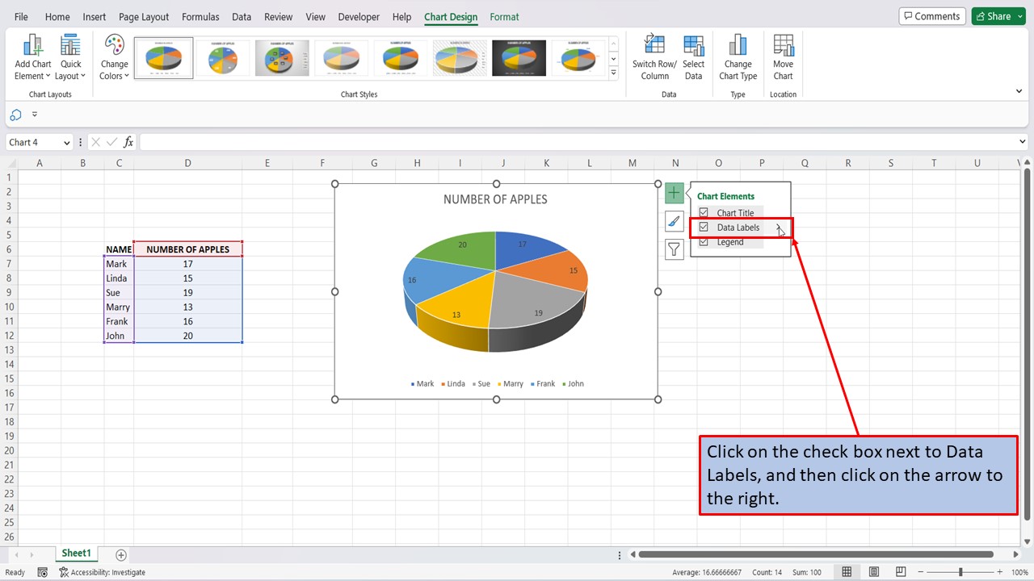Click the Move Chart icon

783,56
